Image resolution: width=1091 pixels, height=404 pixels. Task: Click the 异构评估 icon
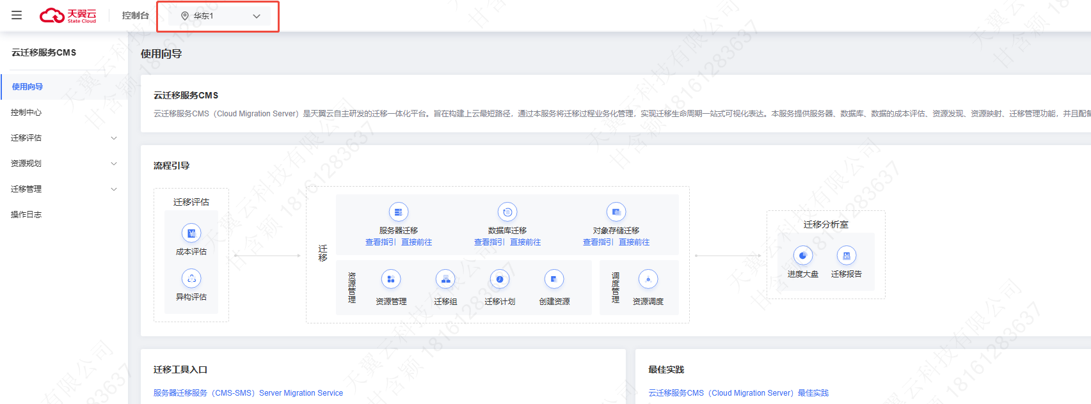[191, 279]
